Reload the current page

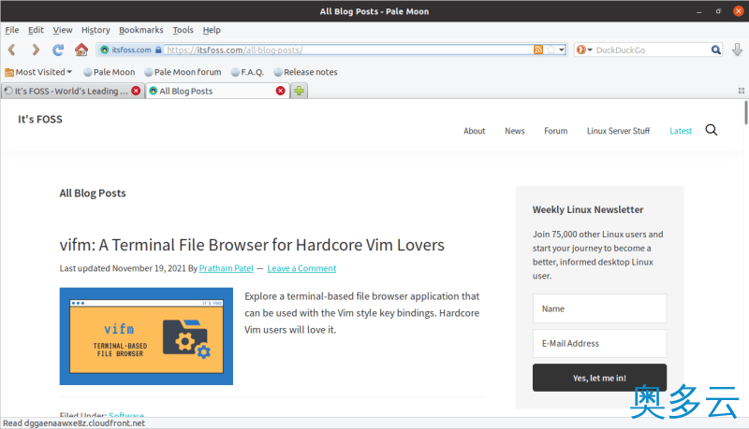58,50
